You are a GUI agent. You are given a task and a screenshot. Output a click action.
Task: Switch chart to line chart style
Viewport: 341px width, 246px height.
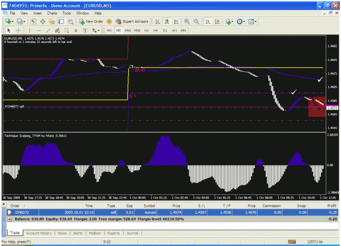(176, 21)
